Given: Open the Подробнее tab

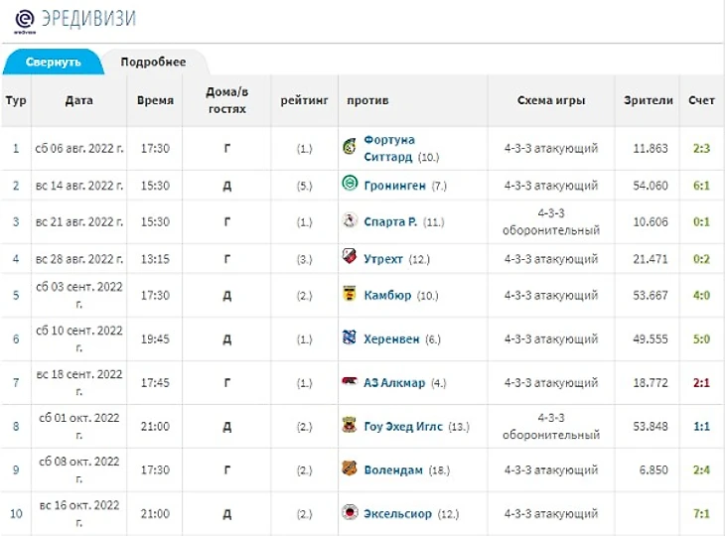Looking at the screenshot, I should 153,62.
